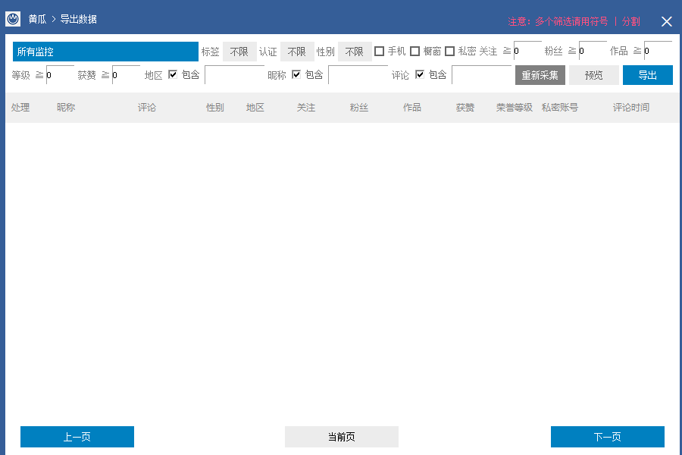The height and width of the screenshot is (455, 682).
Task: Go to previous page with 上一页
Action: tap(77, 437)
